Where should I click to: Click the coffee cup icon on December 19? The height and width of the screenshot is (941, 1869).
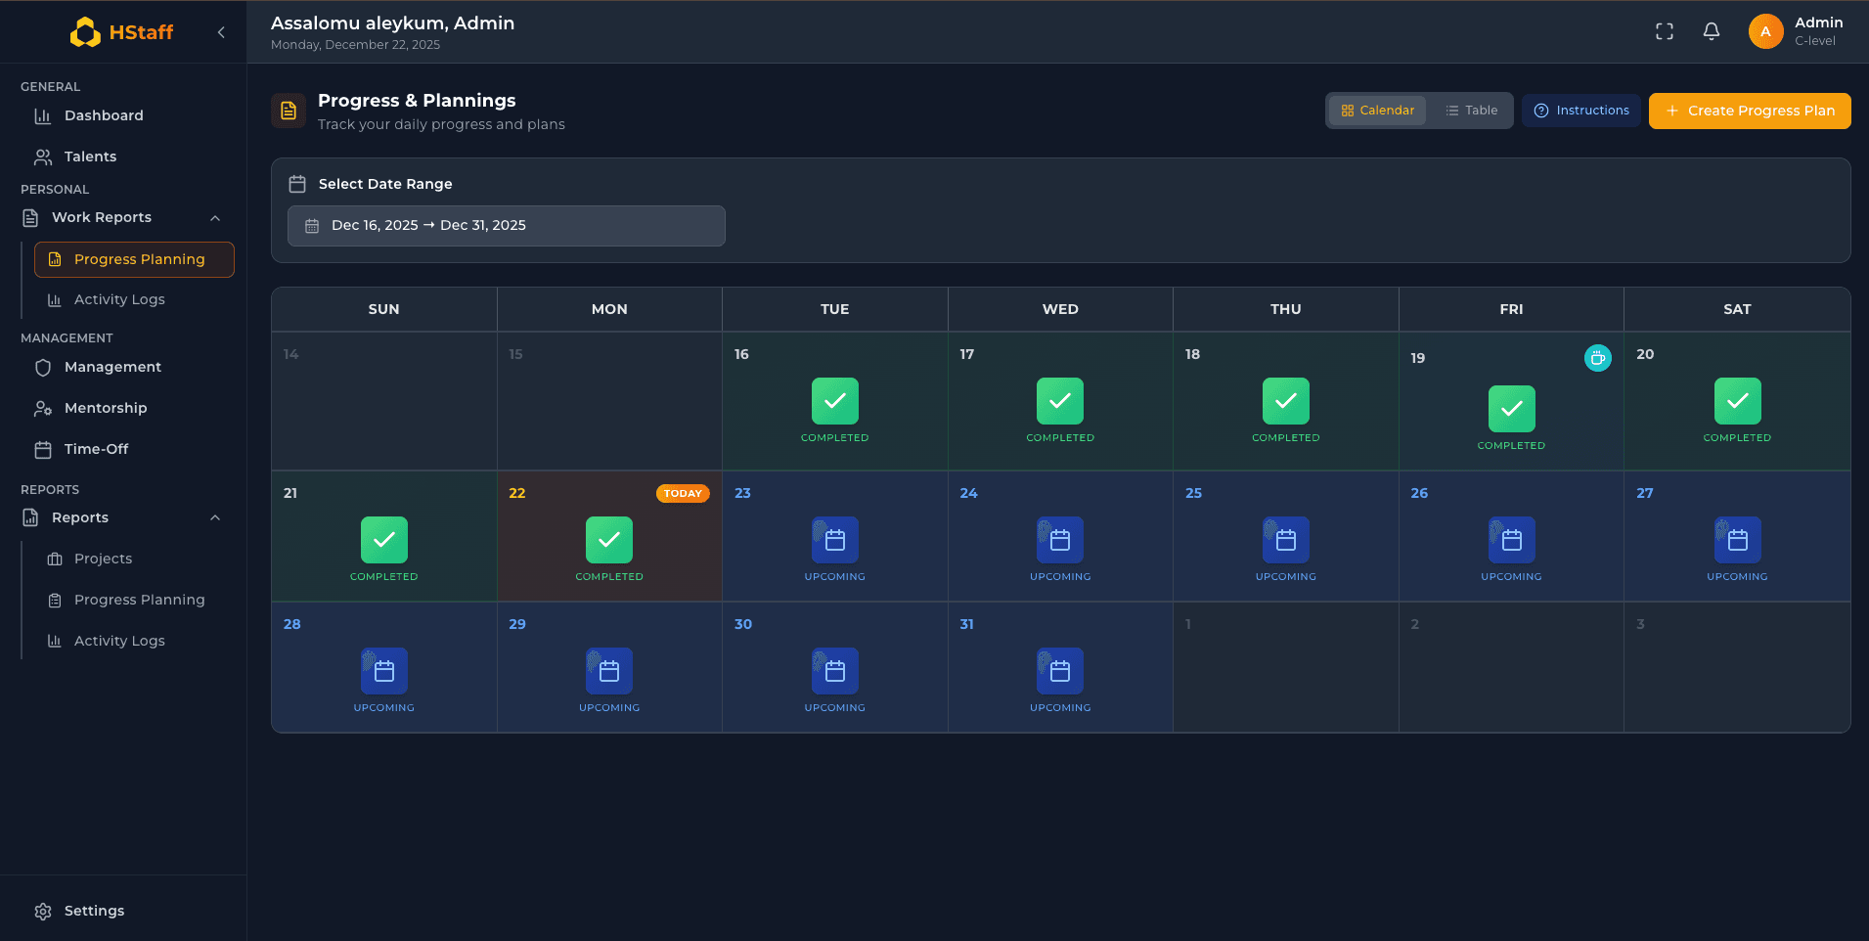click(x=1597, y=358)
